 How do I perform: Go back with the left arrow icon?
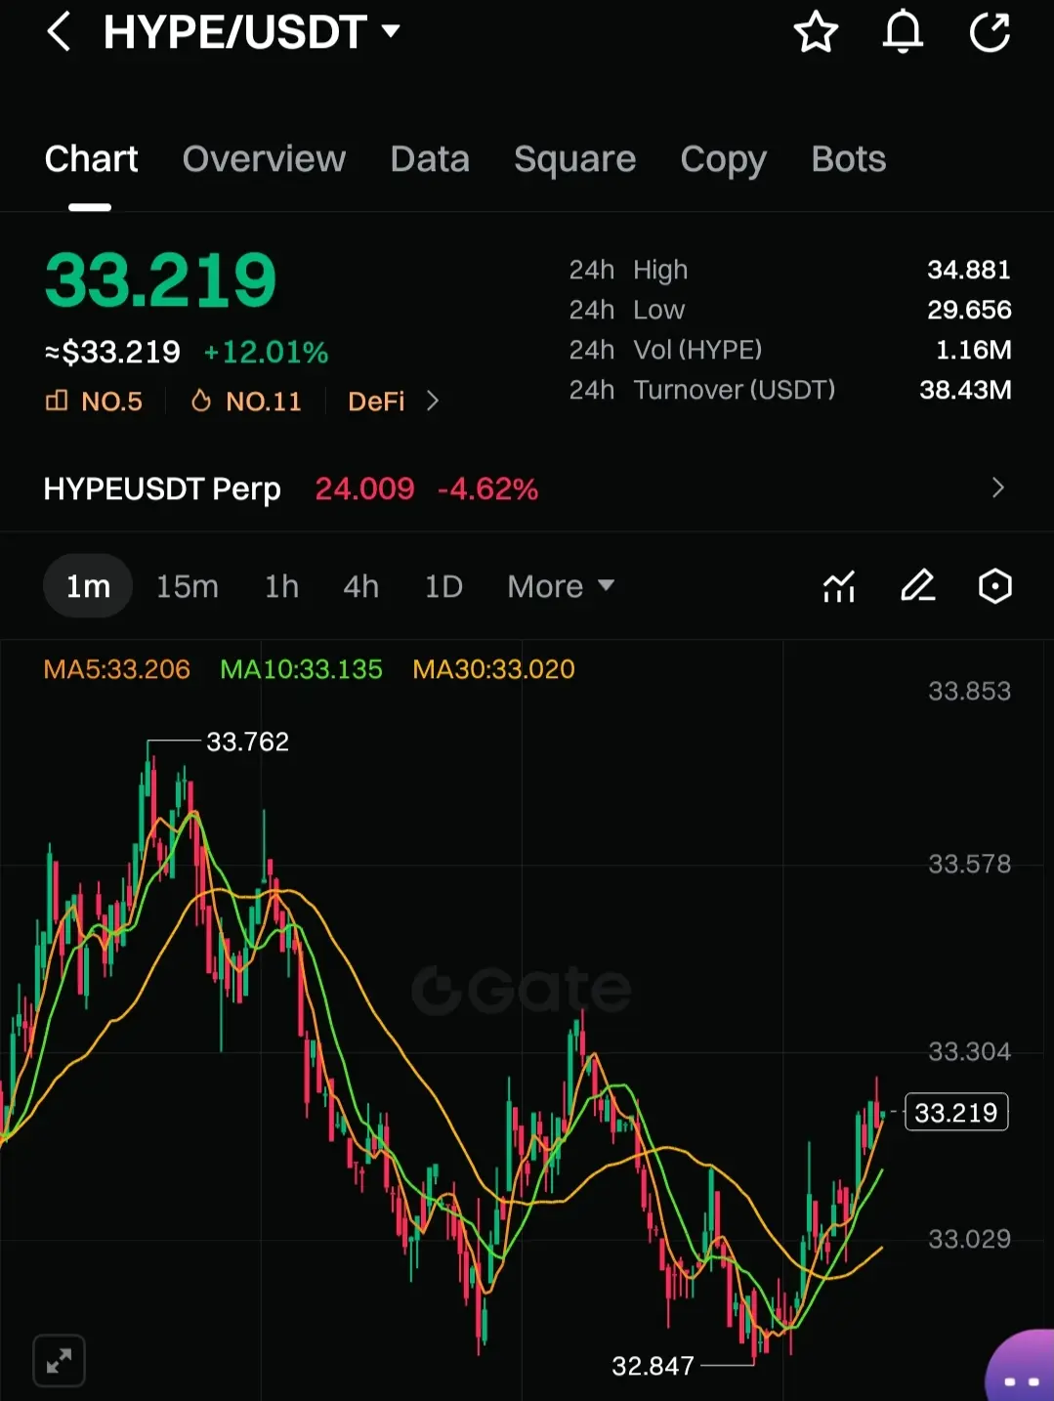pos(59,32)
